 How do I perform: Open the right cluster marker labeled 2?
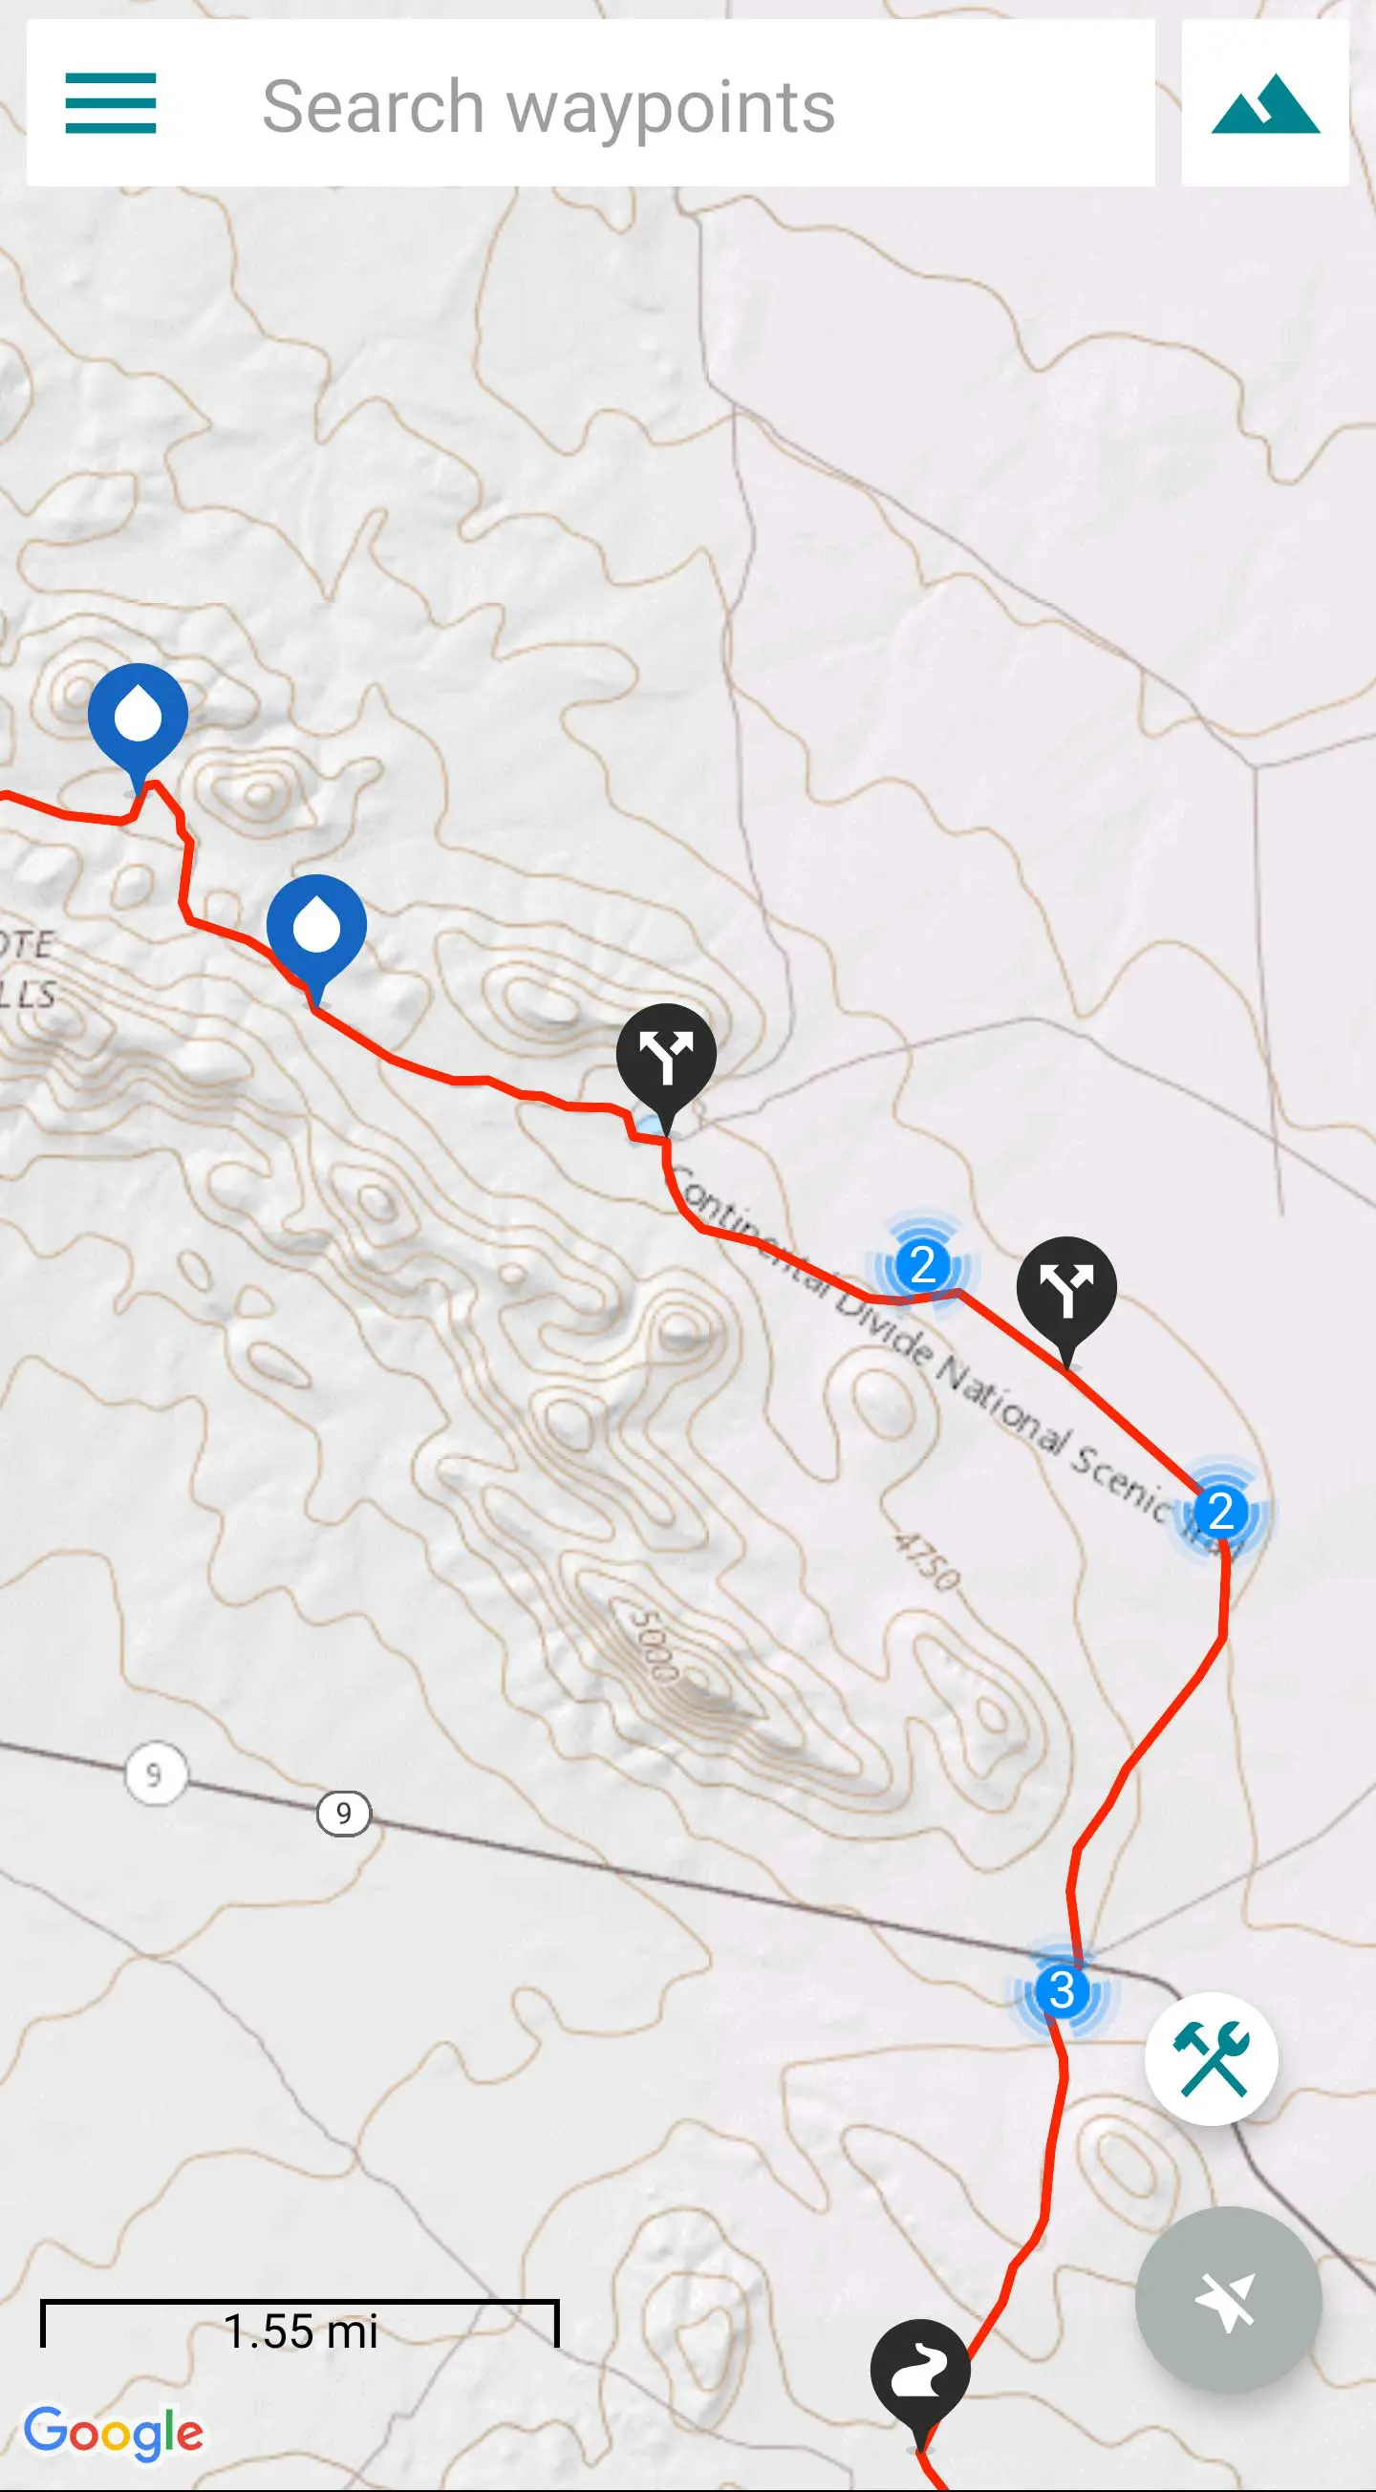point(1221,1511)
